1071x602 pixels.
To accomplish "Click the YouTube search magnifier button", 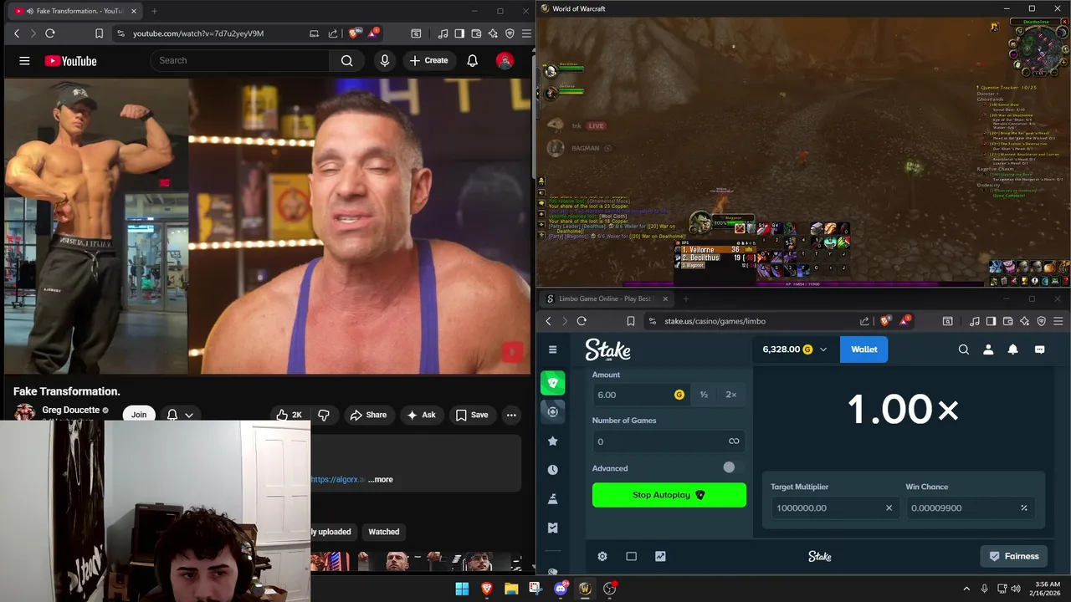I will (346, 60).
